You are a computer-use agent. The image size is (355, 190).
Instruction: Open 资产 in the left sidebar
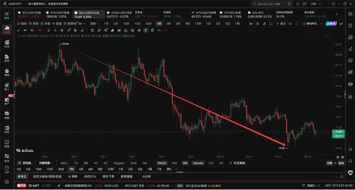coord(7,101)
